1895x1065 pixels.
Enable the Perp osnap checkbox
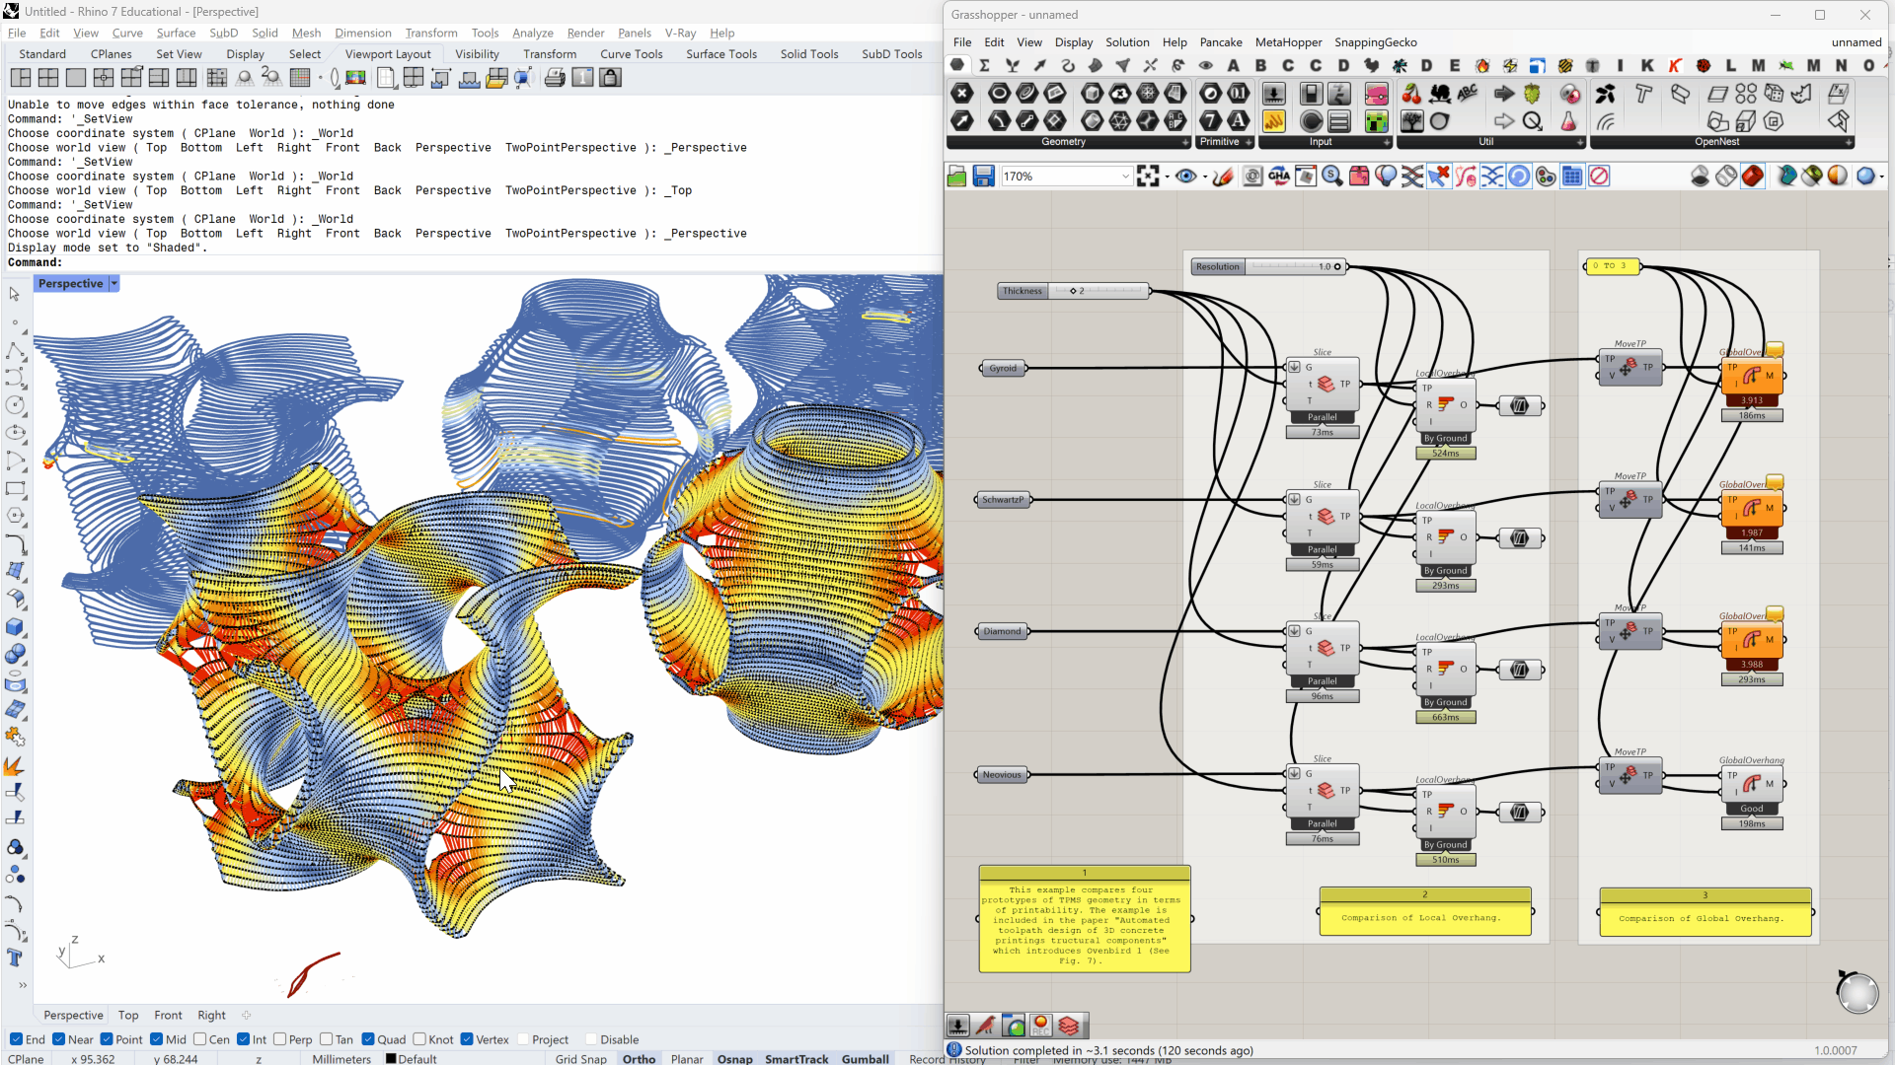[280, 1039]
